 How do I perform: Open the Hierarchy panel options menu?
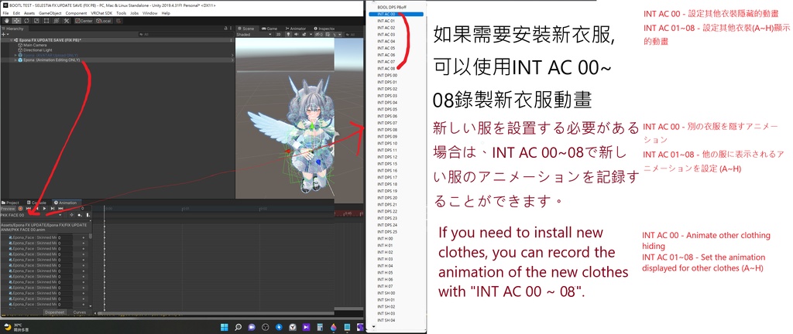(x=231, y=29)
